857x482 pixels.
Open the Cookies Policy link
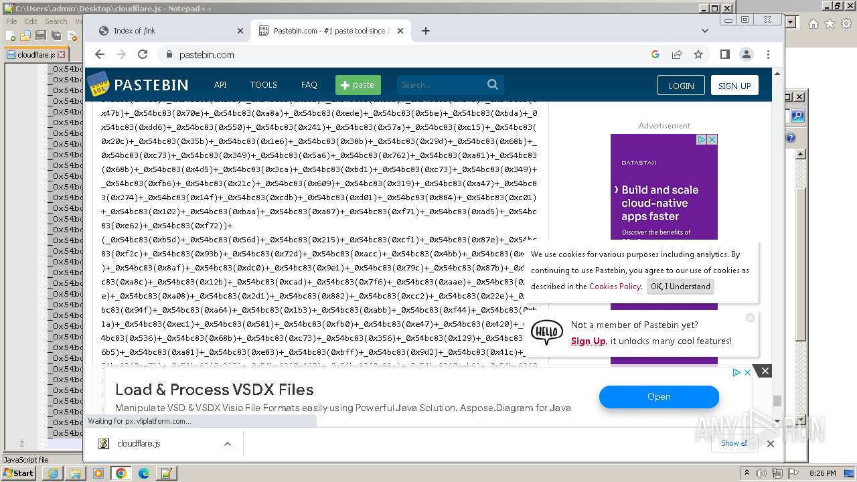pyautogui.click(x=615, y=287)
